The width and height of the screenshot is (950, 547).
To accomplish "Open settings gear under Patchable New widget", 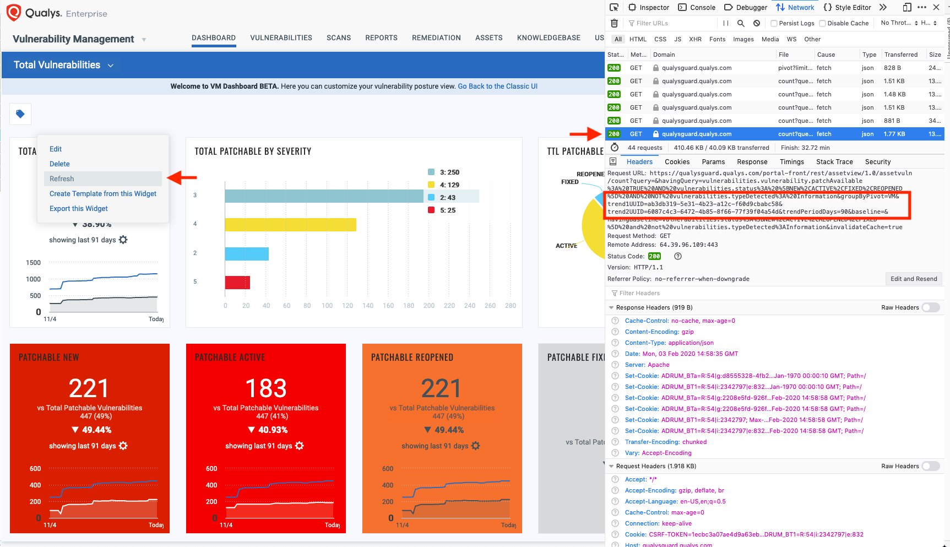I will click(x=123, y=446).
